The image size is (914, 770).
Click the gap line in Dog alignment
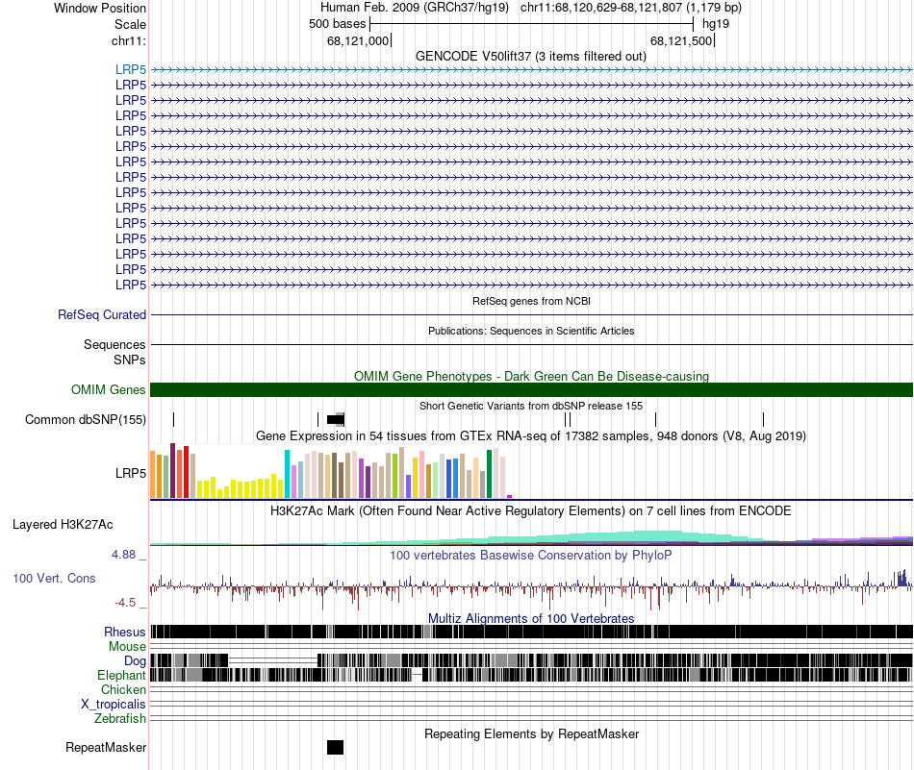pos(273,660)
